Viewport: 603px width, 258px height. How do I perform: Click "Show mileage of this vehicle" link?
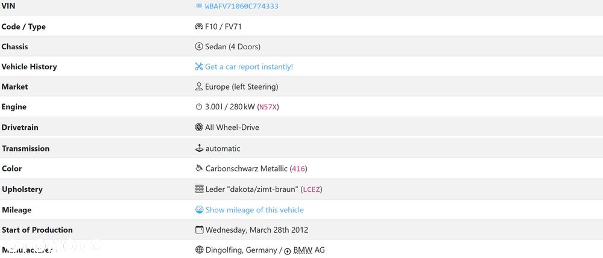pyautogui.click(x=254, y=210)
